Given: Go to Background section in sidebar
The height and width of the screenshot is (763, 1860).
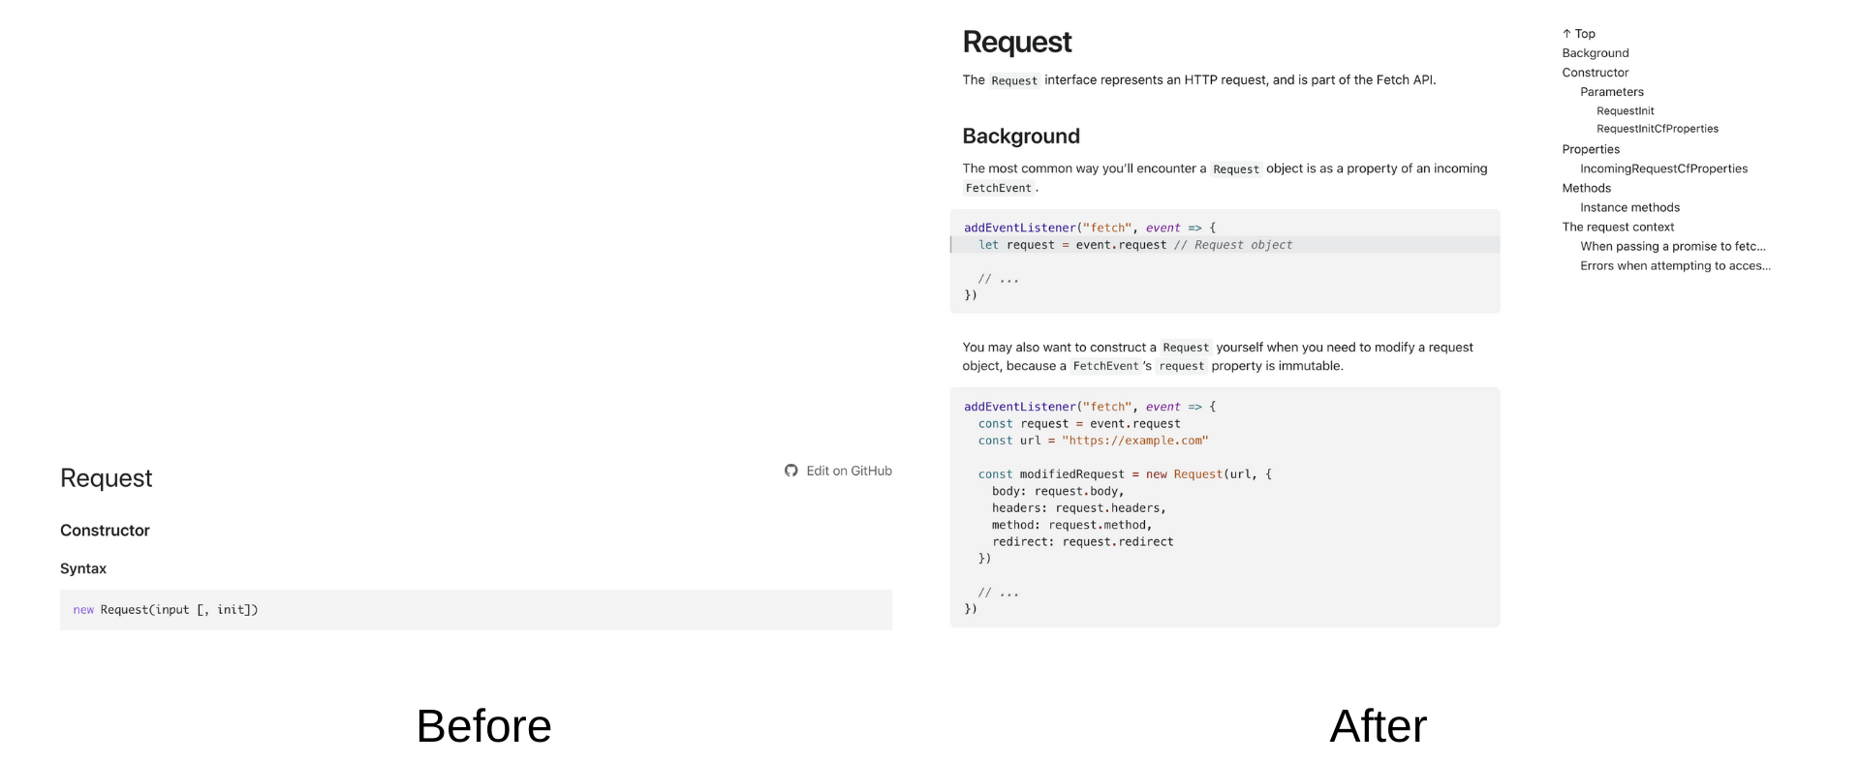Looking at the screenshot, I should tap(1595, 53).
